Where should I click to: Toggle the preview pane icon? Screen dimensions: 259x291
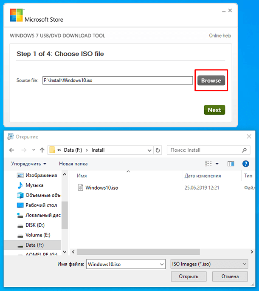click(x=231, y=164)
